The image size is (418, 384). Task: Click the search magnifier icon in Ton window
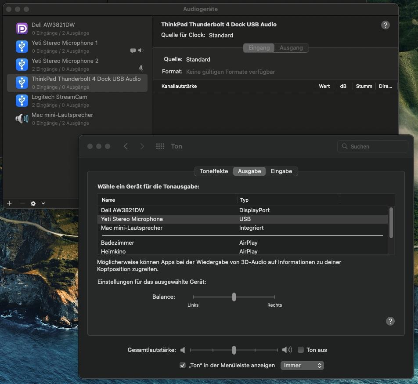(x=344, y=146)
